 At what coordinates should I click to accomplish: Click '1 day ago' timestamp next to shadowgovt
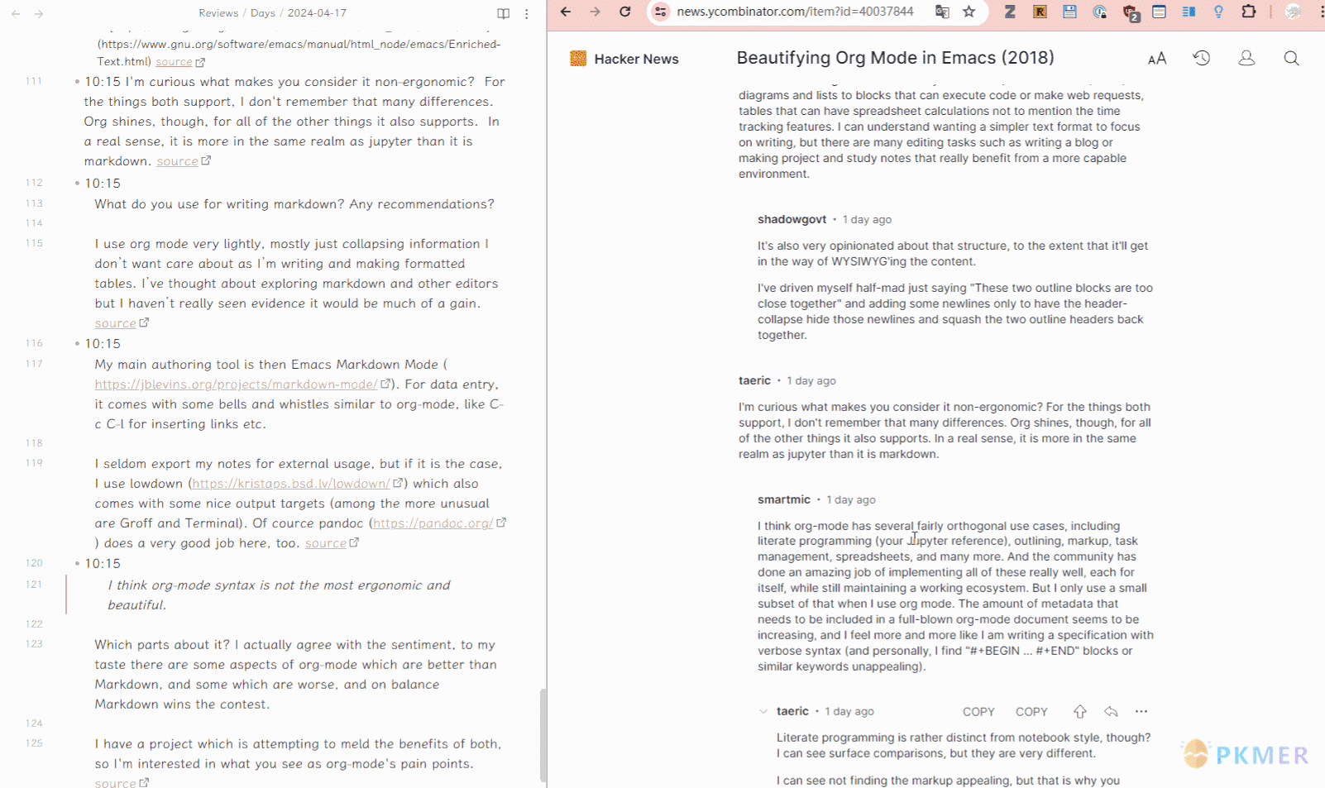point(867,220)
